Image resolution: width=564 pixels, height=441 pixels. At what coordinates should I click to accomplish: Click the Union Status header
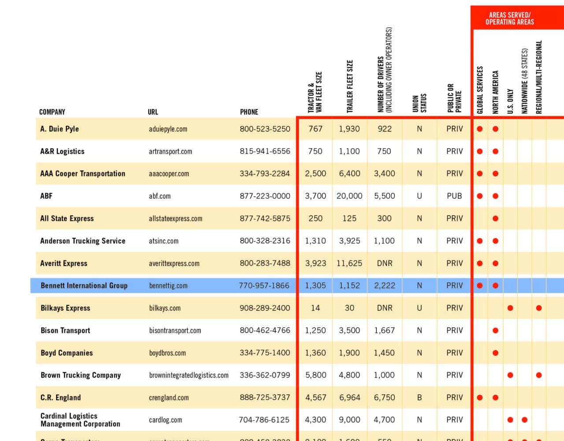tap(419, 103)
